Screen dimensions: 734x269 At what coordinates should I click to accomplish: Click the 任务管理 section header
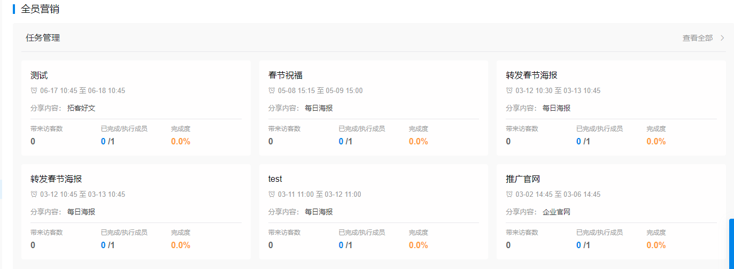click(x=43, y=38)
